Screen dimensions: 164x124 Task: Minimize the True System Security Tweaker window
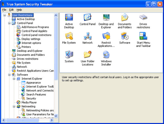(x=149, y=4)
